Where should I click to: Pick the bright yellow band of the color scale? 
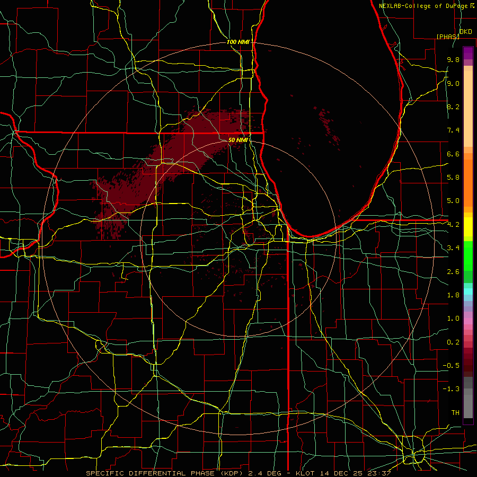(x=468, y=227)
